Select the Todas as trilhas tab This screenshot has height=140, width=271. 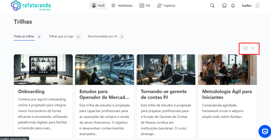click(24, 36)
